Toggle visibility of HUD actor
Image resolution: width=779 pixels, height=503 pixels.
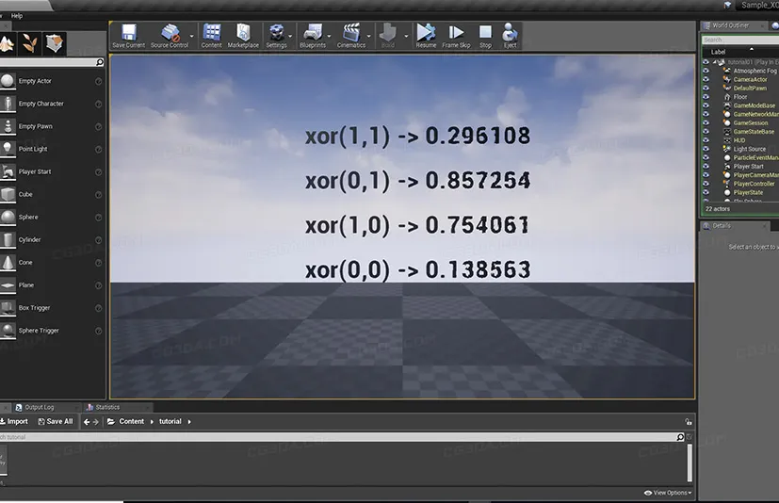[x=706, y=140]
